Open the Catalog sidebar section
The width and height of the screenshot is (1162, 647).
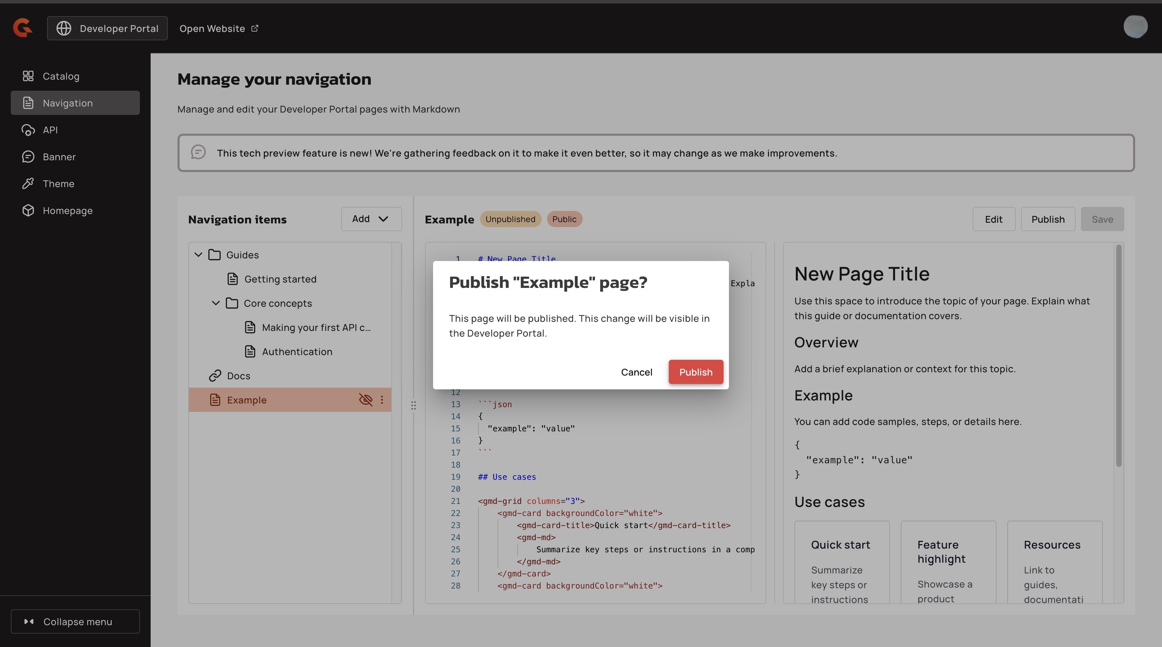[61, 76]
